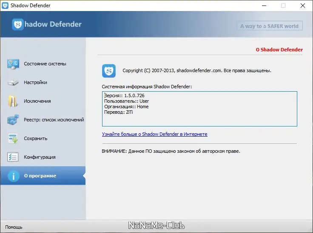Click the Перевод: ZiTi line

[x=119, y=112]
